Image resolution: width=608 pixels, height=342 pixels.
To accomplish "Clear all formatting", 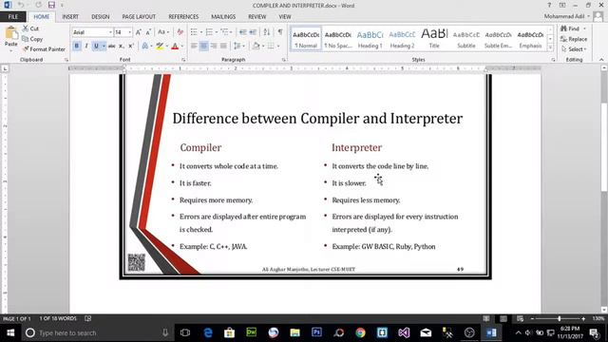I will click(x=180, y=32).
